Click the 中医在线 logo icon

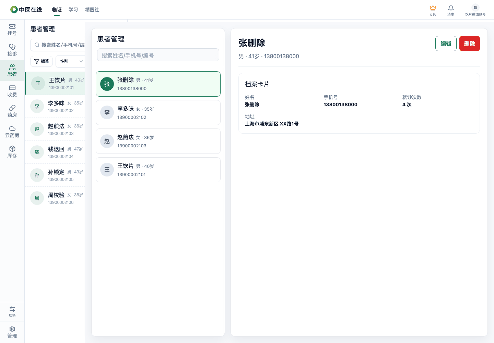(x=14, y=10)
